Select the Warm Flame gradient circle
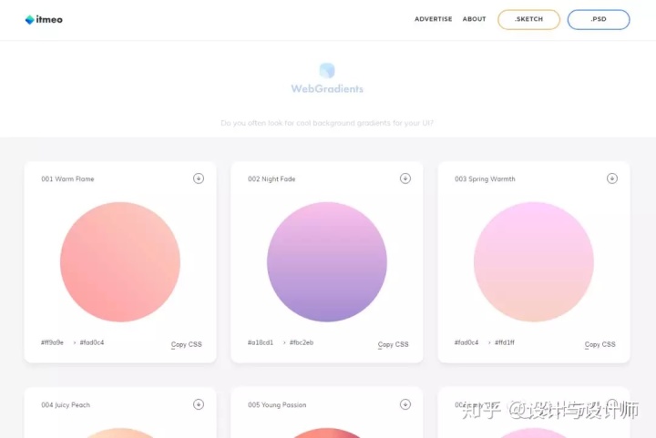Image resolution: width=656 pixels, height=438 pixels. point(120,262)
